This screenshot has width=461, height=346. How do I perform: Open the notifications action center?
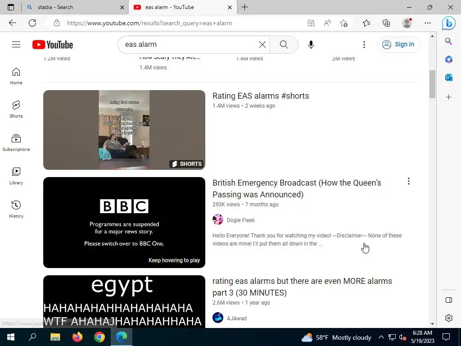(x=446, y=337)
